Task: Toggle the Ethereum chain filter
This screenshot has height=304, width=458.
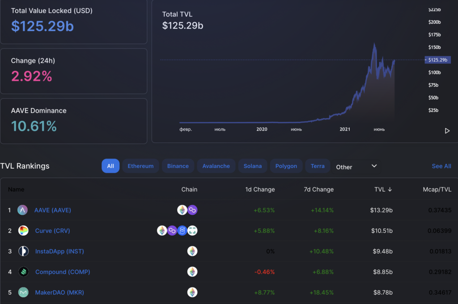Action: coord(140,166)
